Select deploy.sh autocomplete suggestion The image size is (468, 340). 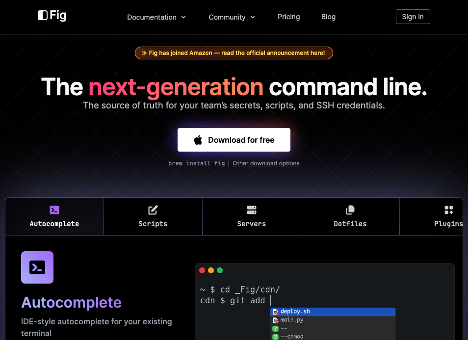coord(333,312)
